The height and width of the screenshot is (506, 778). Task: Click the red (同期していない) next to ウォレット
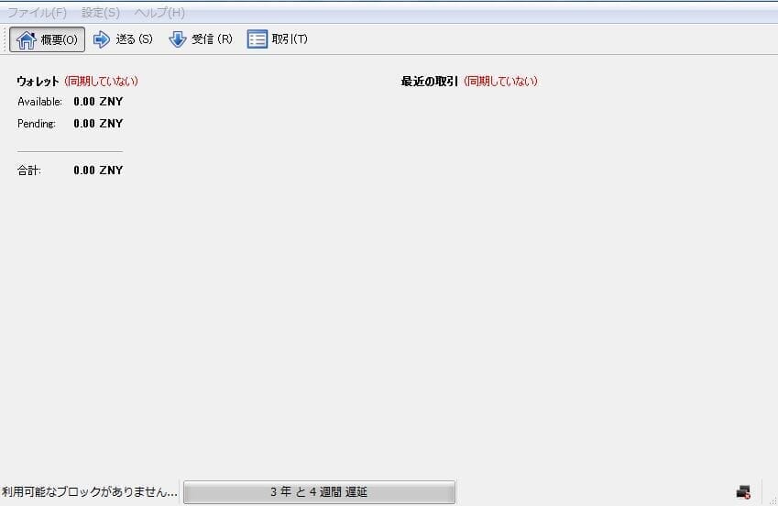101,81
